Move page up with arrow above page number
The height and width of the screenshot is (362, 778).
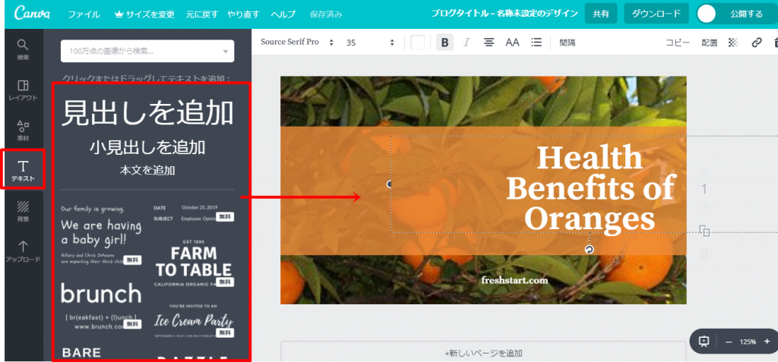[704, 174]
